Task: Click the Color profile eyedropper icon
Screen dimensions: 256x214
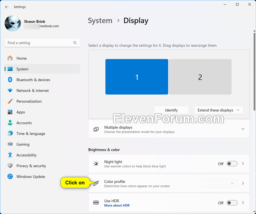Action: (96, 183)
